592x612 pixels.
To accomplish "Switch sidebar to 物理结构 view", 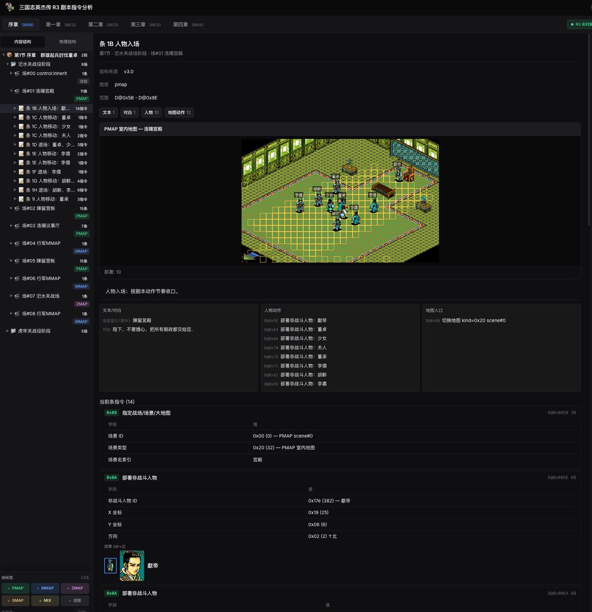I will click(67, 42).
